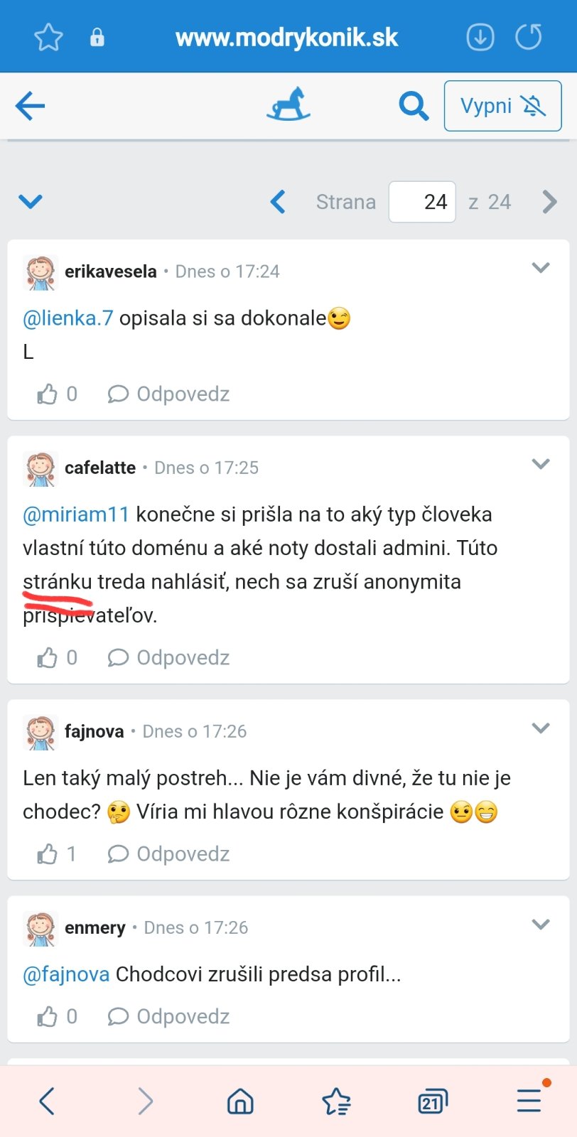Like fajnova's post with thumbs up
The width and height of the screenshot is (577, 1137).
click(x=48, y=853)
